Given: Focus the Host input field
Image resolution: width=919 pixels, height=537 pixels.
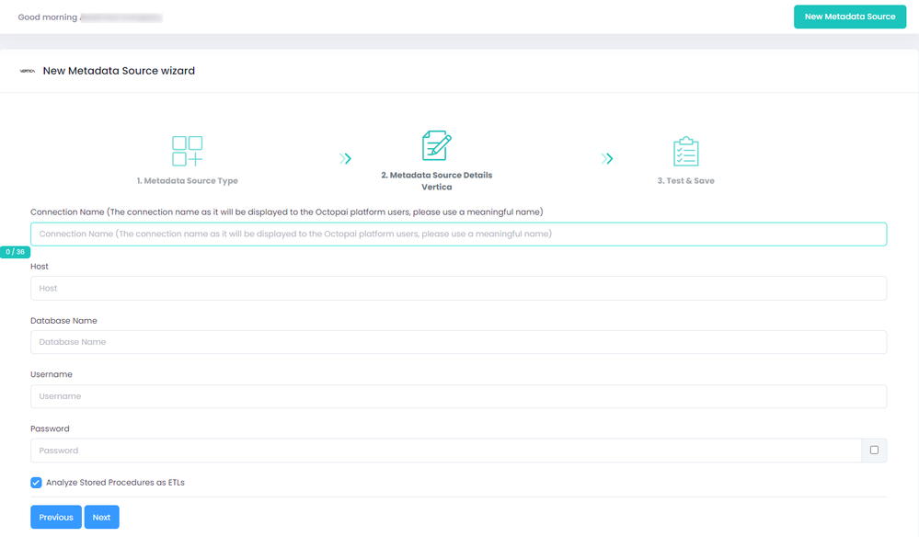Looking at the screenshot, I should [458, 288].
